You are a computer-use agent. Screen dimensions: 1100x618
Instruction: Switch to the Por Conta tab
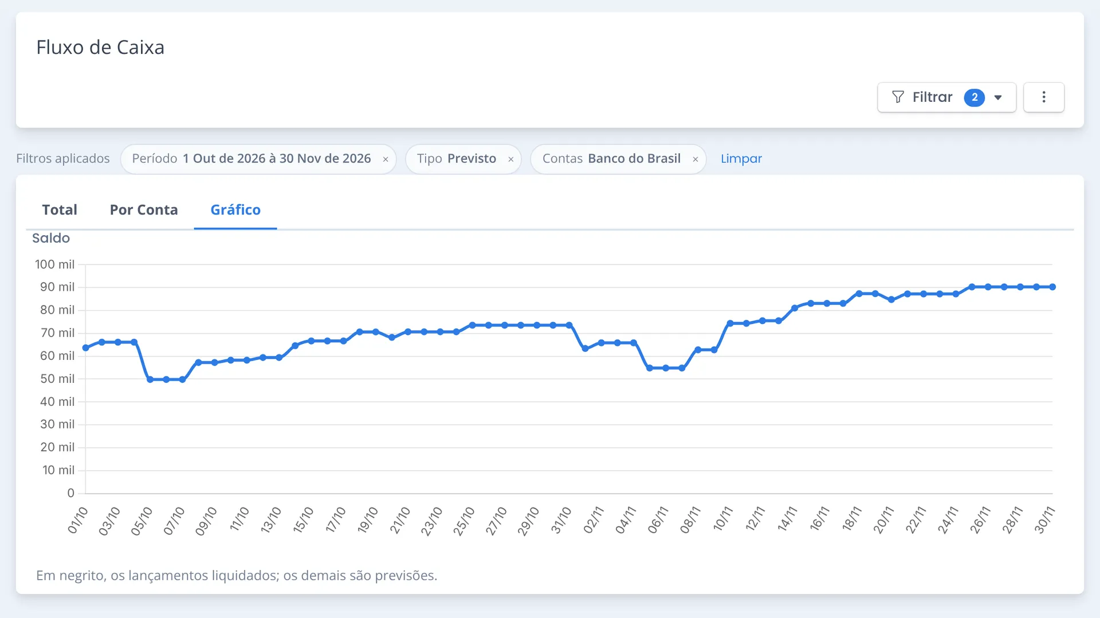click(x=144, y=210)
